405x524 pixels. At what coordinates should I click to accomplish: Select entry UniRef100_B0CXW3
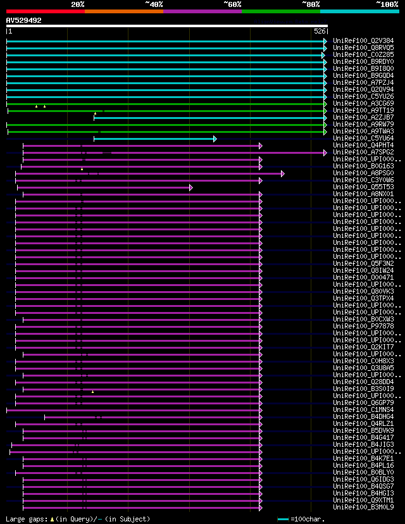pos(363,319)
